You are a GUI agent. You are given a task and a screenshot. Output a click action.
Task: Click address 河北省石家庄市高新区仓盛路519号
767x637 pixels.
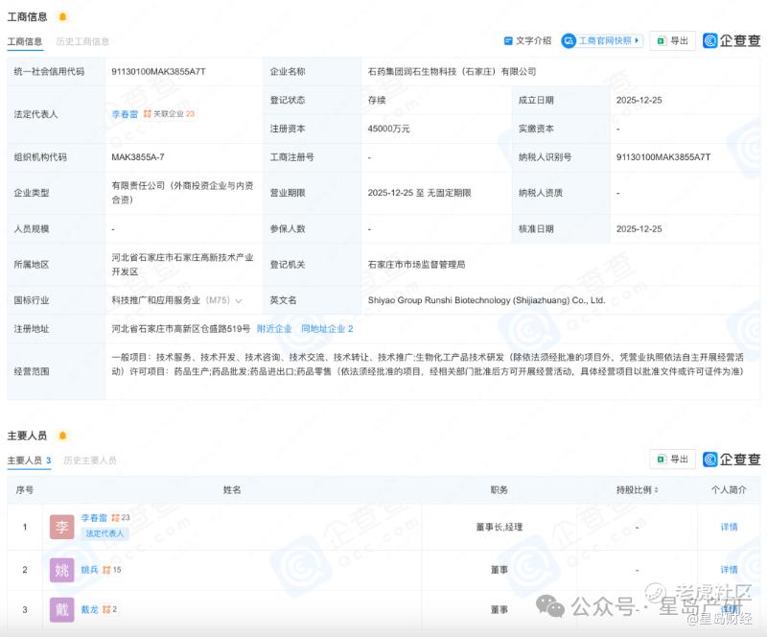(x=180, y=328)
